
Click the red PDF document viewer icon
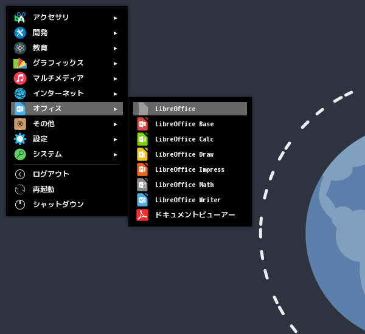pos(142,215)
